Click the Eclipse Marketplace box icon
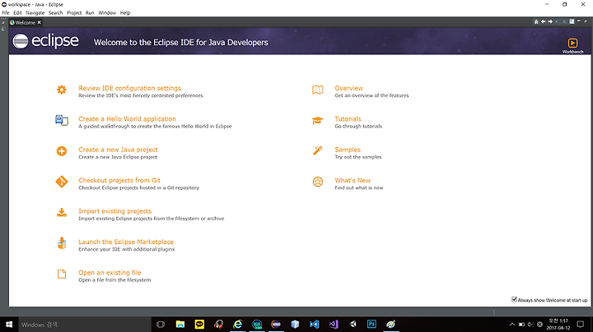The height and width of the screenshot is (332, 593). [61, 243]
